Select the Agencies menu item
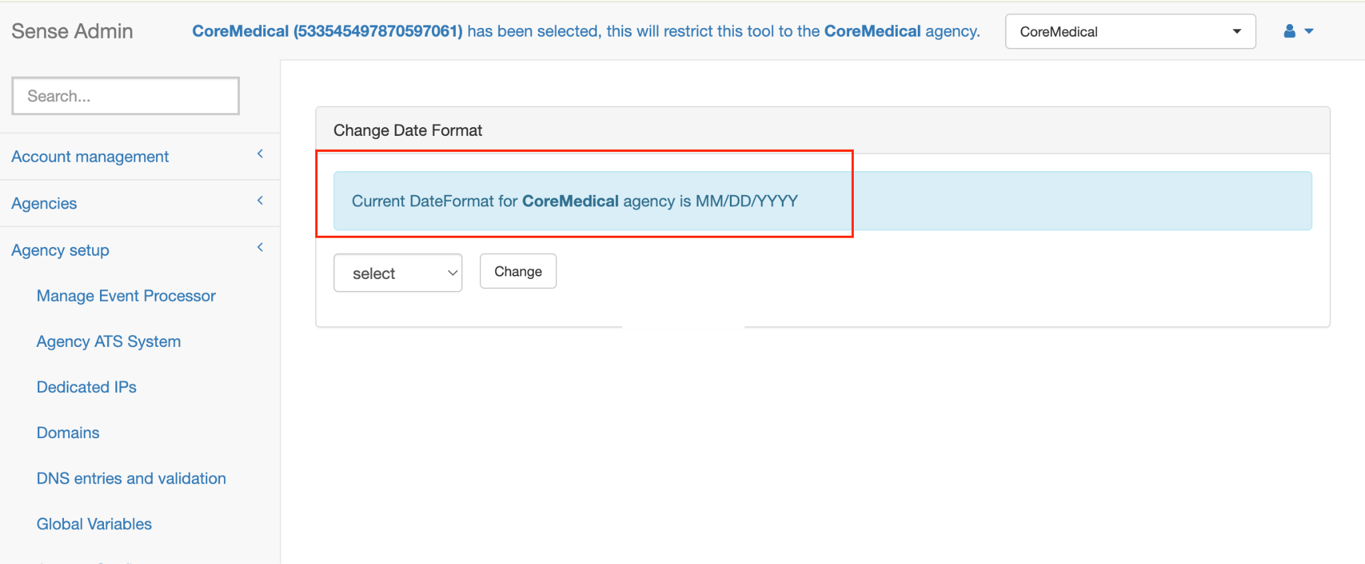 44,203
